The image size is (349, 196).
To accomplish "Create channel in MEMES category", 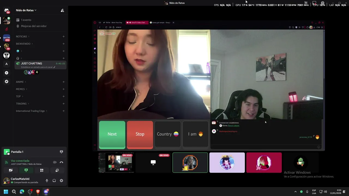I will click(x=64, y=89).
